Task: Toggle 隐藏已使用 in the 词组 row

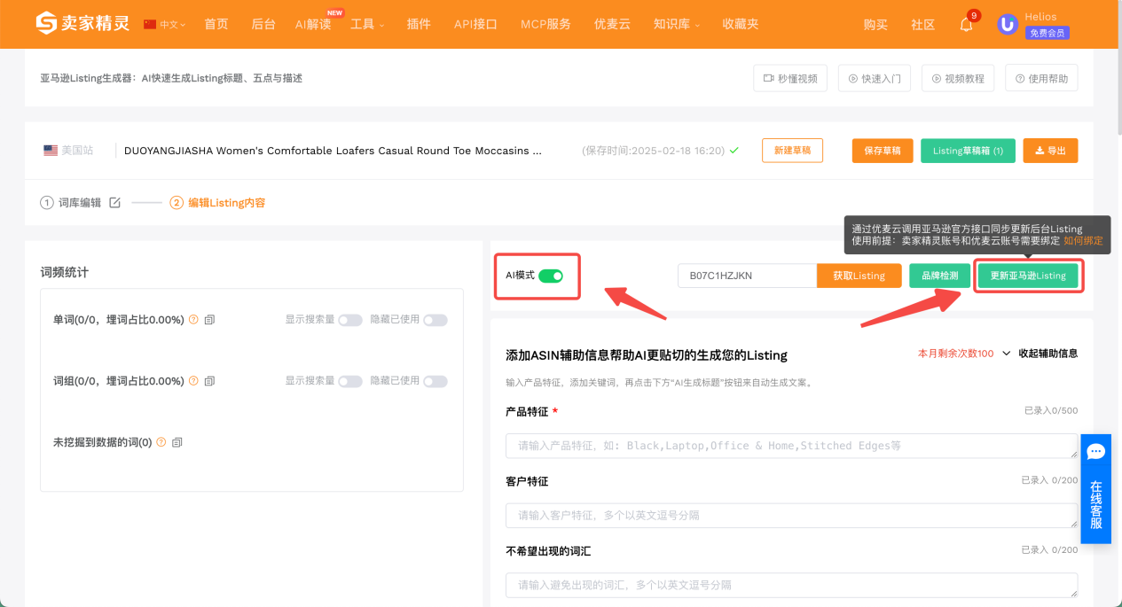Action: pyautogui.click(x=435, y=381)
